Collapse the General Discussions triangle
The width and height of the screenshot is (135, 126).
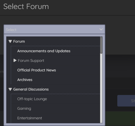10,89
